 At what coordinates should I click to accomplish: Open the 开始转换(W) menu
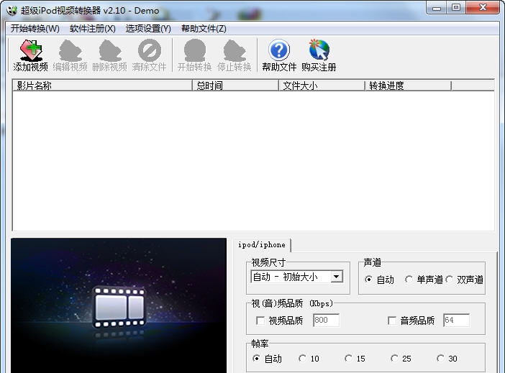pyautogui.click(x=35, y=29)
